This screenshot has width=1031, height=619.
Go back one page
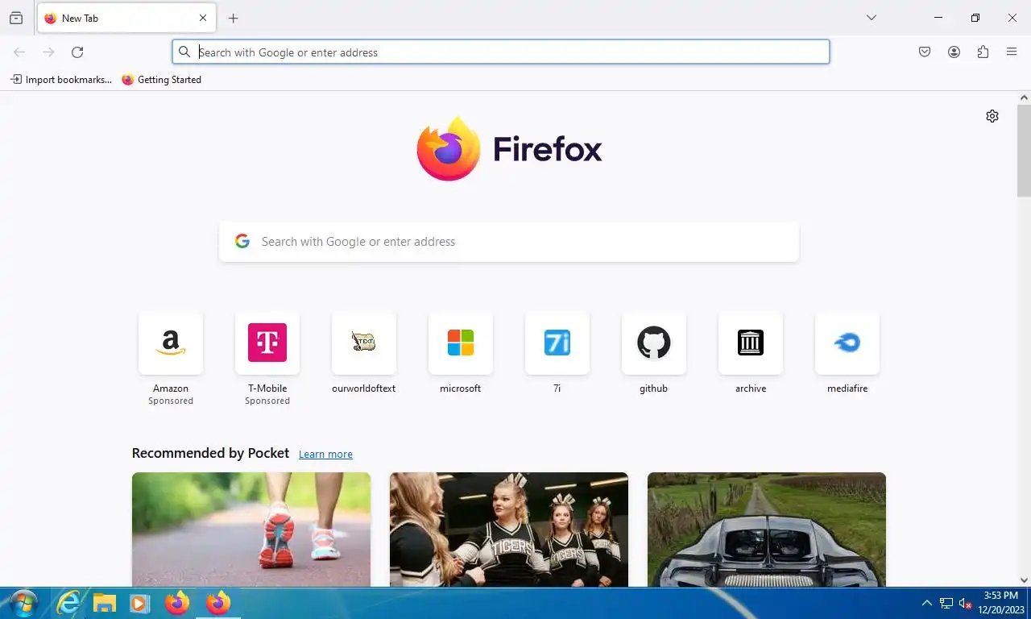tap(19, 52)
